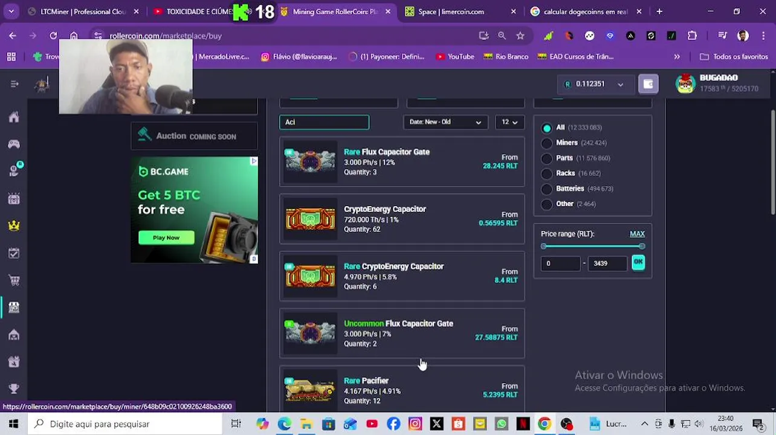Open BUGADAO profile avatar
The image size is (776, 435).
[685, 84]
